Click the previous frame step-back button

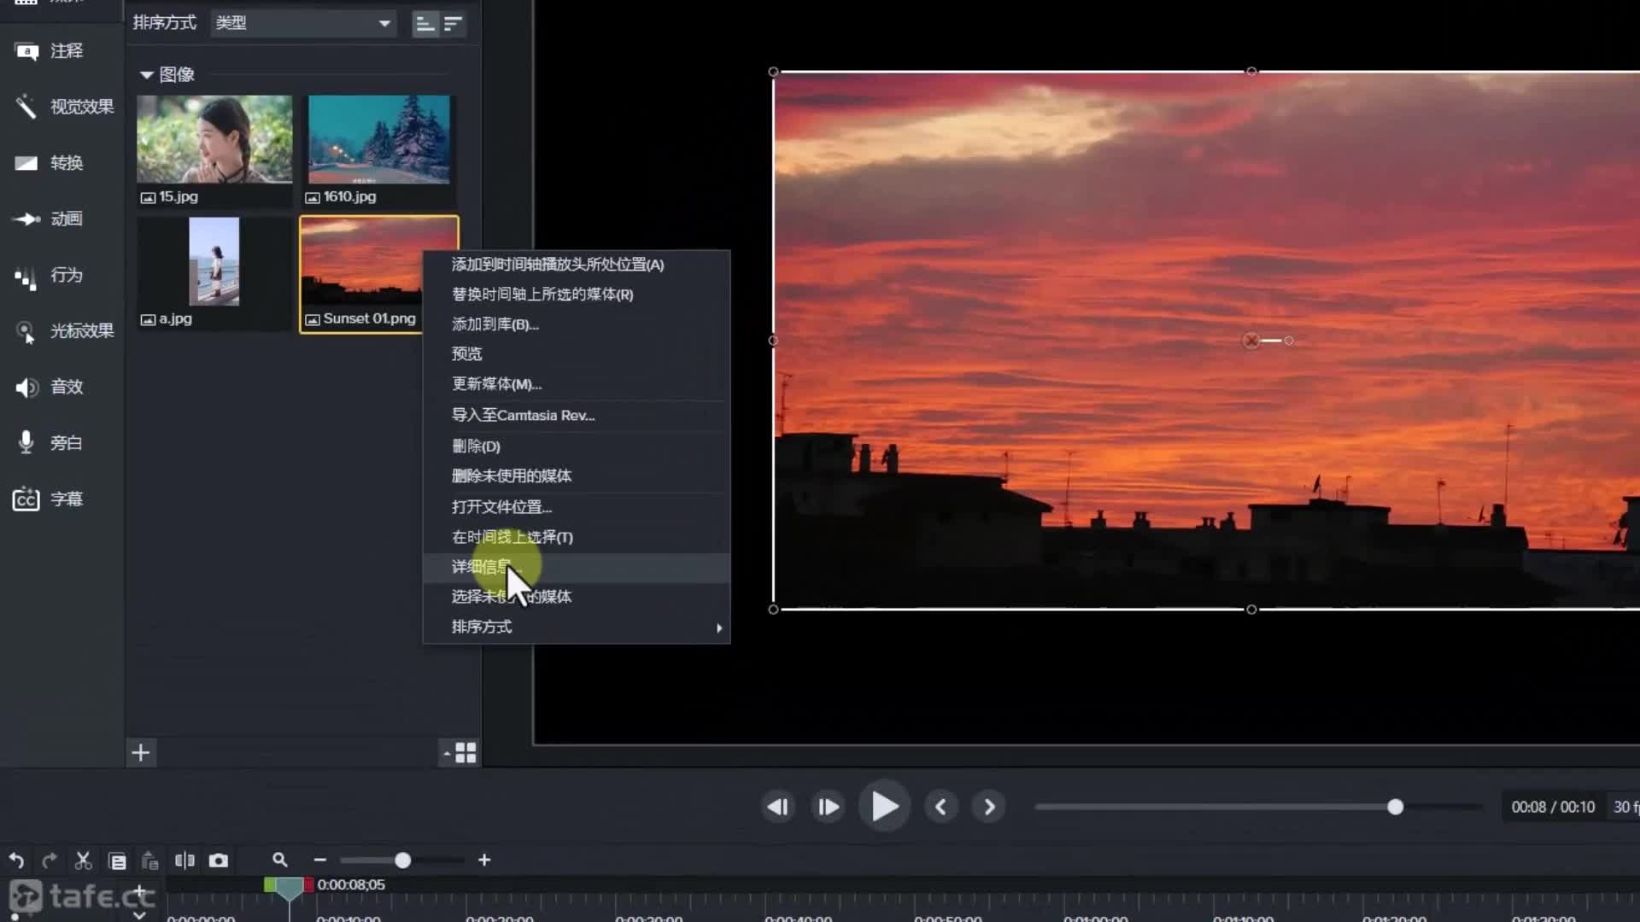click(x=778, y=807)
